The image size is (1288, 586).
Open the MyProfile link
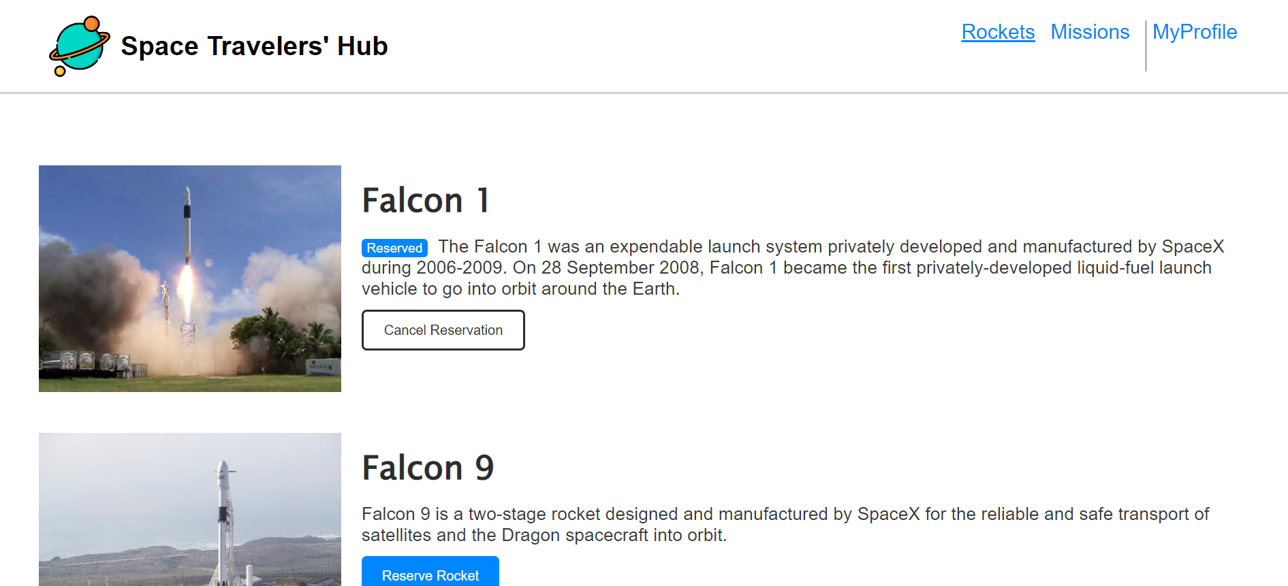pos(1195,32)
